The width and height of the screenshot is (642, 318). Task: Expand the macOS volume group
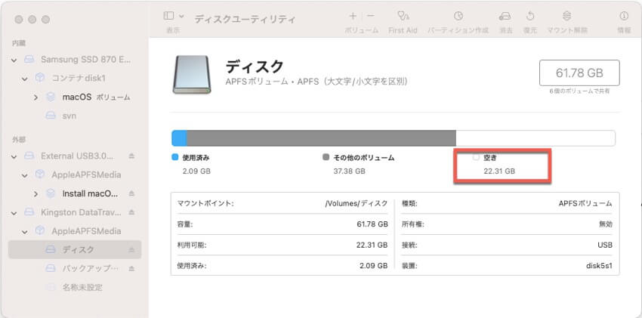coord(35,97)
